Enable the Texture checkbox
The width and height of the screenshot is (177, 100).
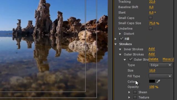(135, 97)
